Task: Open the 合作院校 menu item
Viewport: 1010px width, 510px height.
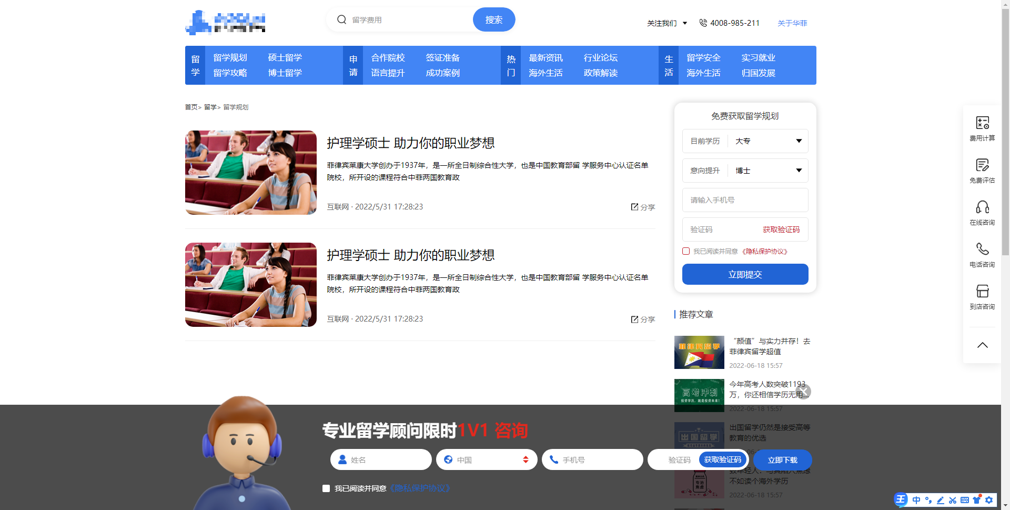Action: pos(388,57)
